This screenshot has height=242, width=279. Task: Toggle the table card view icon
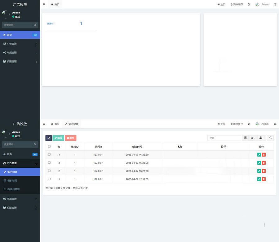[x=246, y=138]
